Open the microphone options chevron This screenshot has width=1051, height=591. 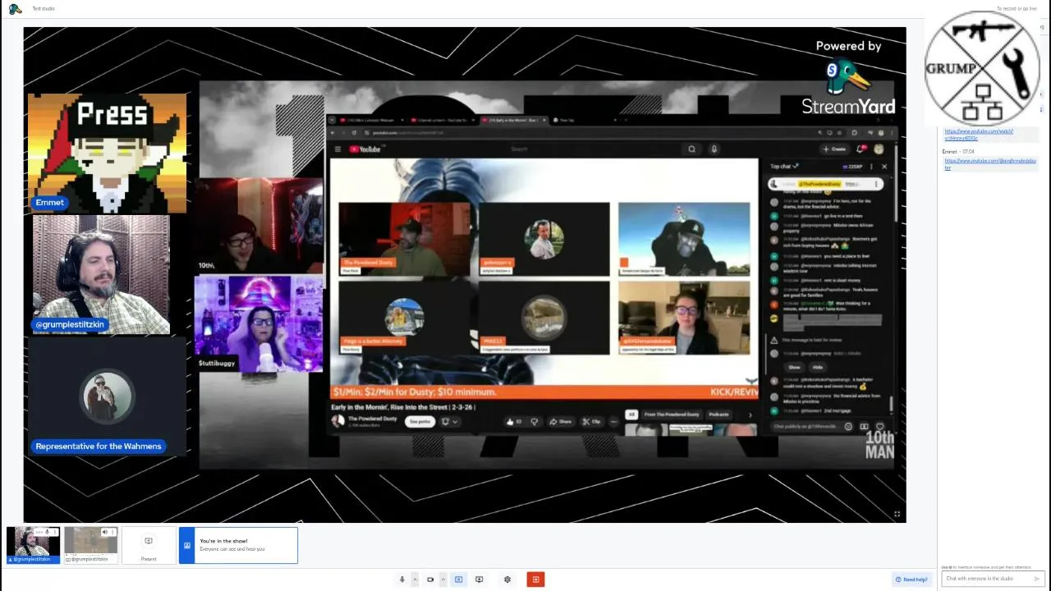tap(415, 580)
